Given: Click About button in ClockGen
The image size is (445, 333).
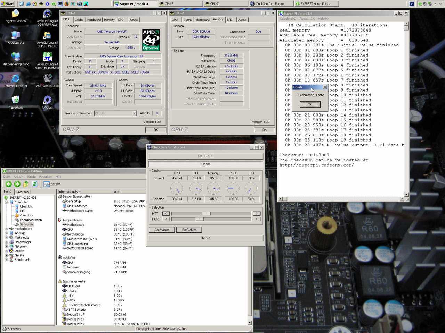Looking at the screenshot, I should coord(205,238).
